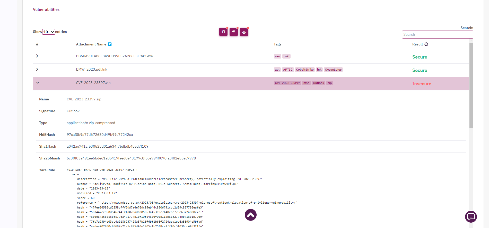Click the Yara rule author line

point(158,184)
